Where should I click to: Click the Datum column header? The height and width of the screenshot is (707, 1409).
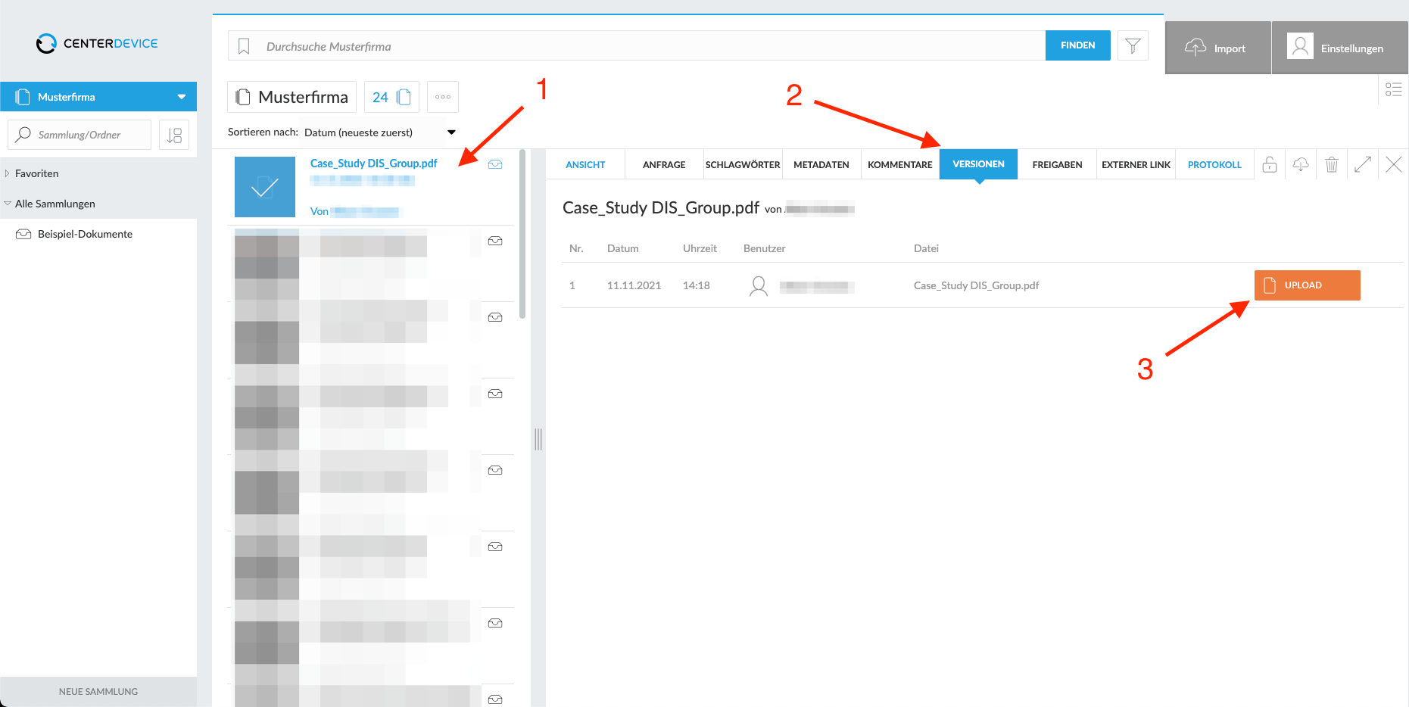coord(623,248)
